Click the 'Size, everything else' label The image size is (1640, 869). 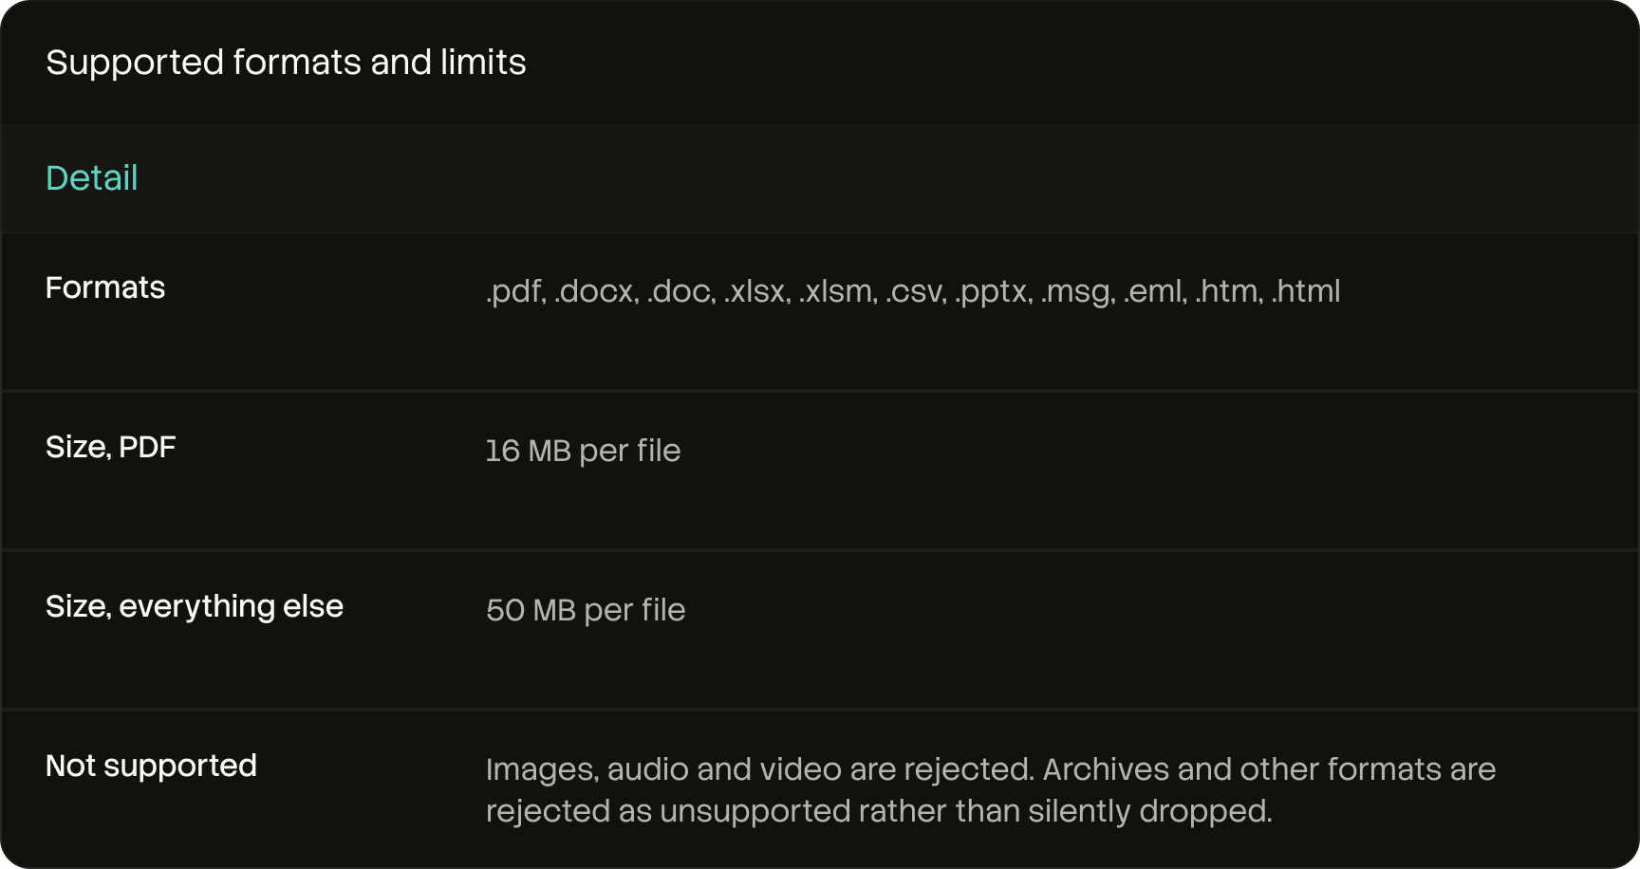point(195,606)
